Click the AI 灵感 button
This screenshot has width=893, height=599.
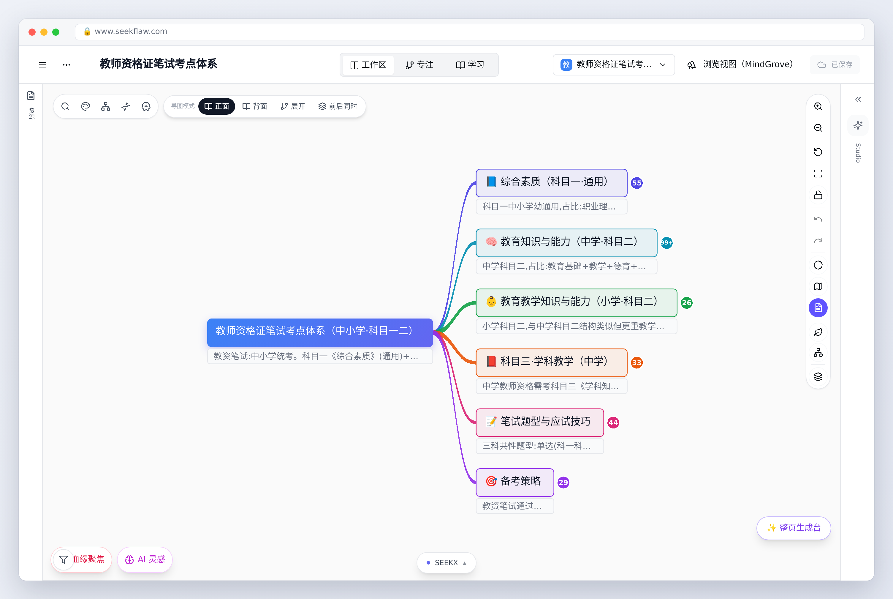pyautogui.click(x=145, y=559)
